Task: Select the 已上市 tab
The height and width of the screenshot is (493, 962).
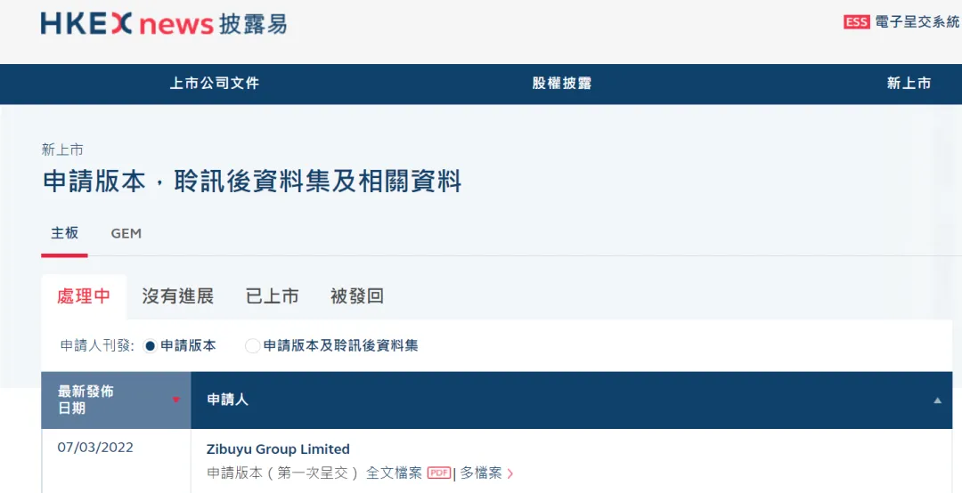Action: pos(272,296)
